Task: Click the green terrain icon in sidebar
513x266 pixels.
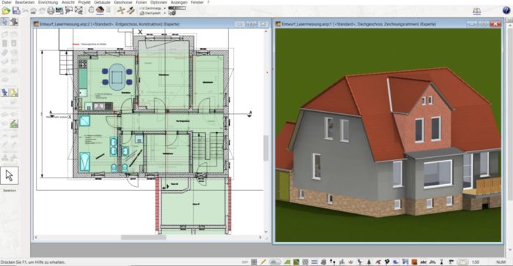Action: [14, 123]
